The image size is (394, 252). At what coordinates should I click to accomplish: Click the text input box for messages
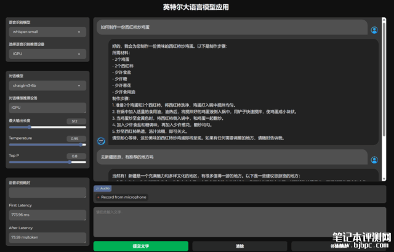[239, 222]
